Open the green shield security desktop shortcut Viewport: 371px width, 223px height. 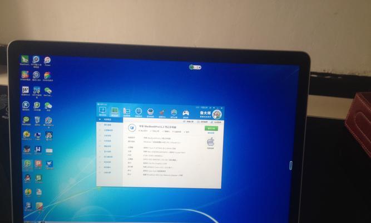point(37,105)
